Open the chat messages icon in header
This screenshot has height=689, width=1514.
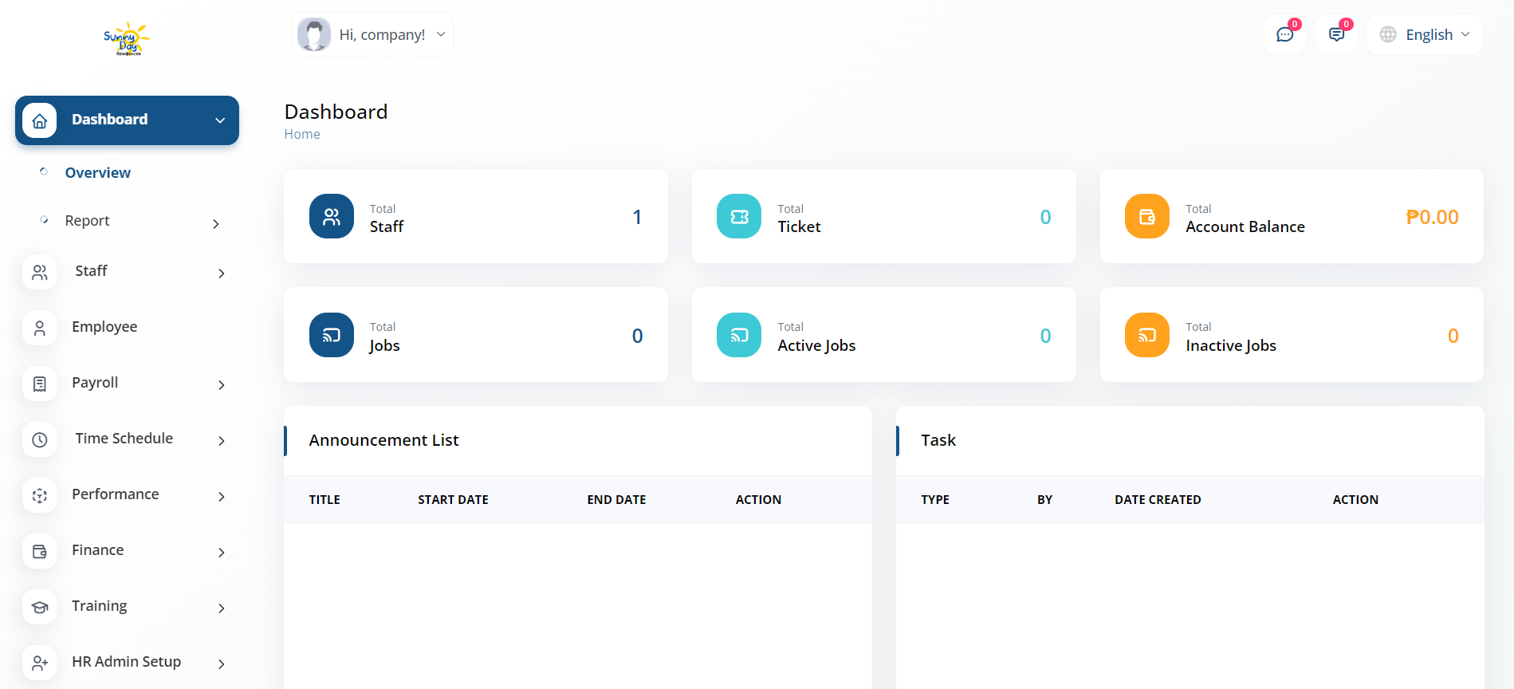coord(1284,35)
